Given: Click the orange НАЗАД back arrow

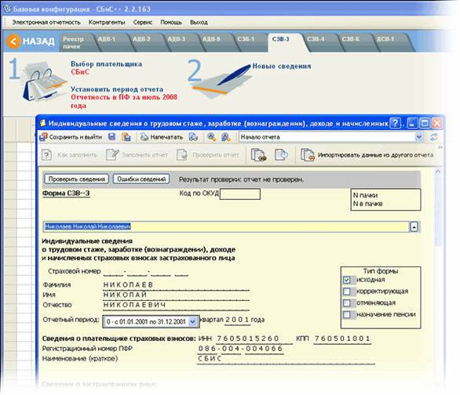Looking at the screenshot, I should point(13,42).
